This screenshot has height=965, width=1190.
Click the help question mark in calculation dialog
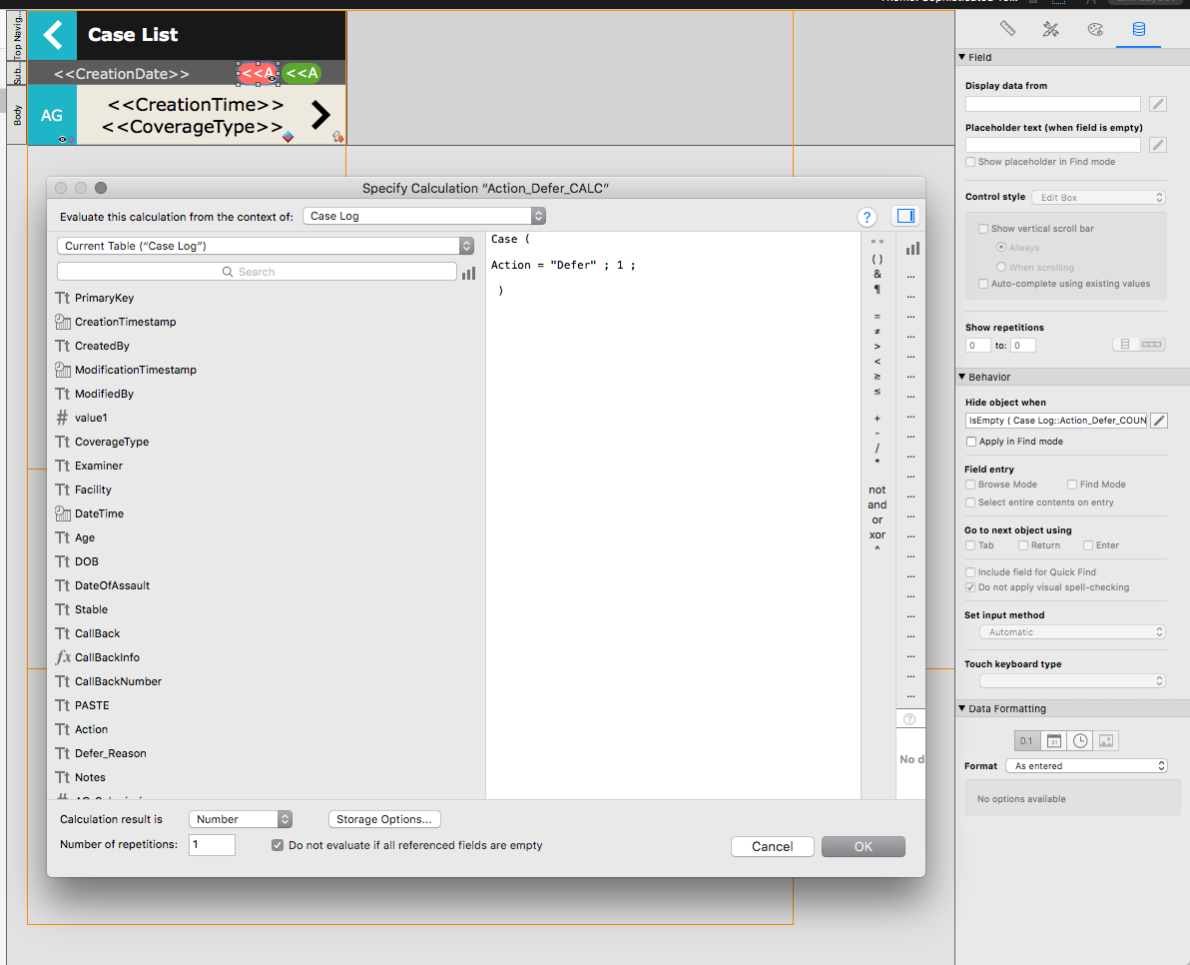(867, 217)
